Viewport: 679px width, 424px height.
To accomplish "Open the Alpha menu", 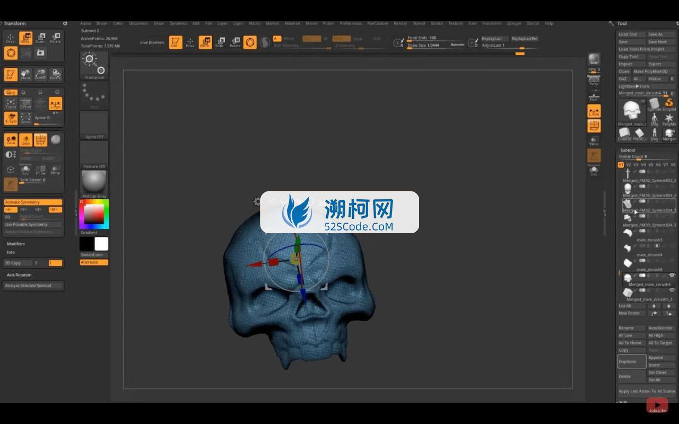I will [85, 23].
